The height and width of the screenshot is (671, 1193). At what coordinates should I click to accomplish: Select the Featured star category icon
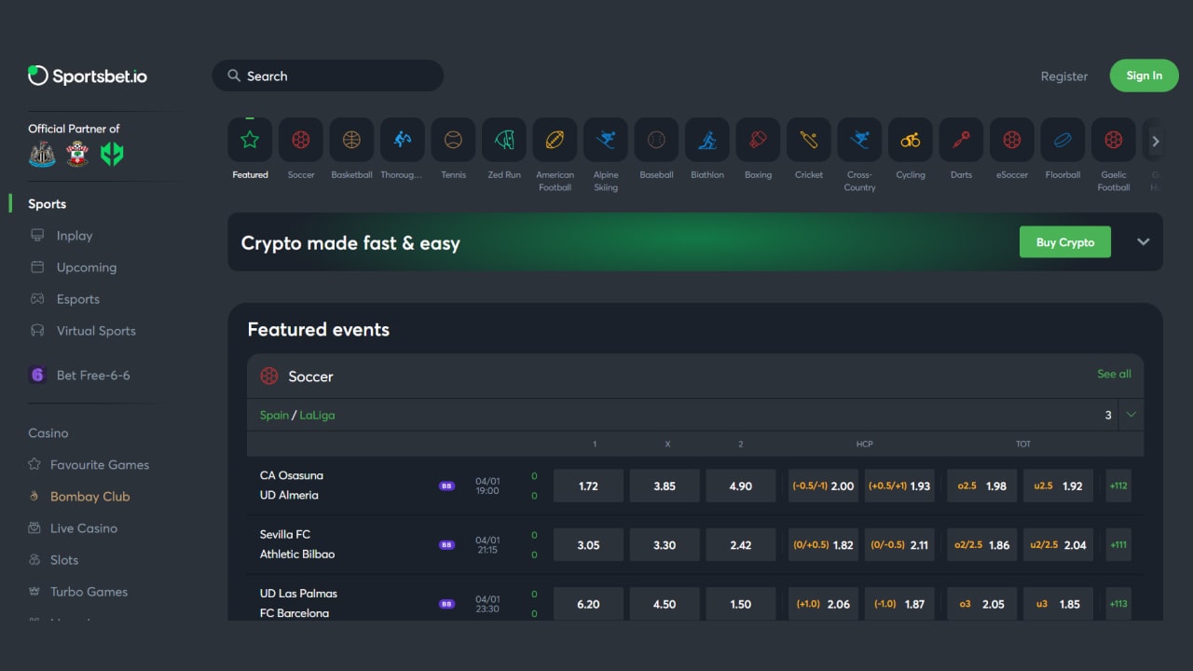point(250,140)
